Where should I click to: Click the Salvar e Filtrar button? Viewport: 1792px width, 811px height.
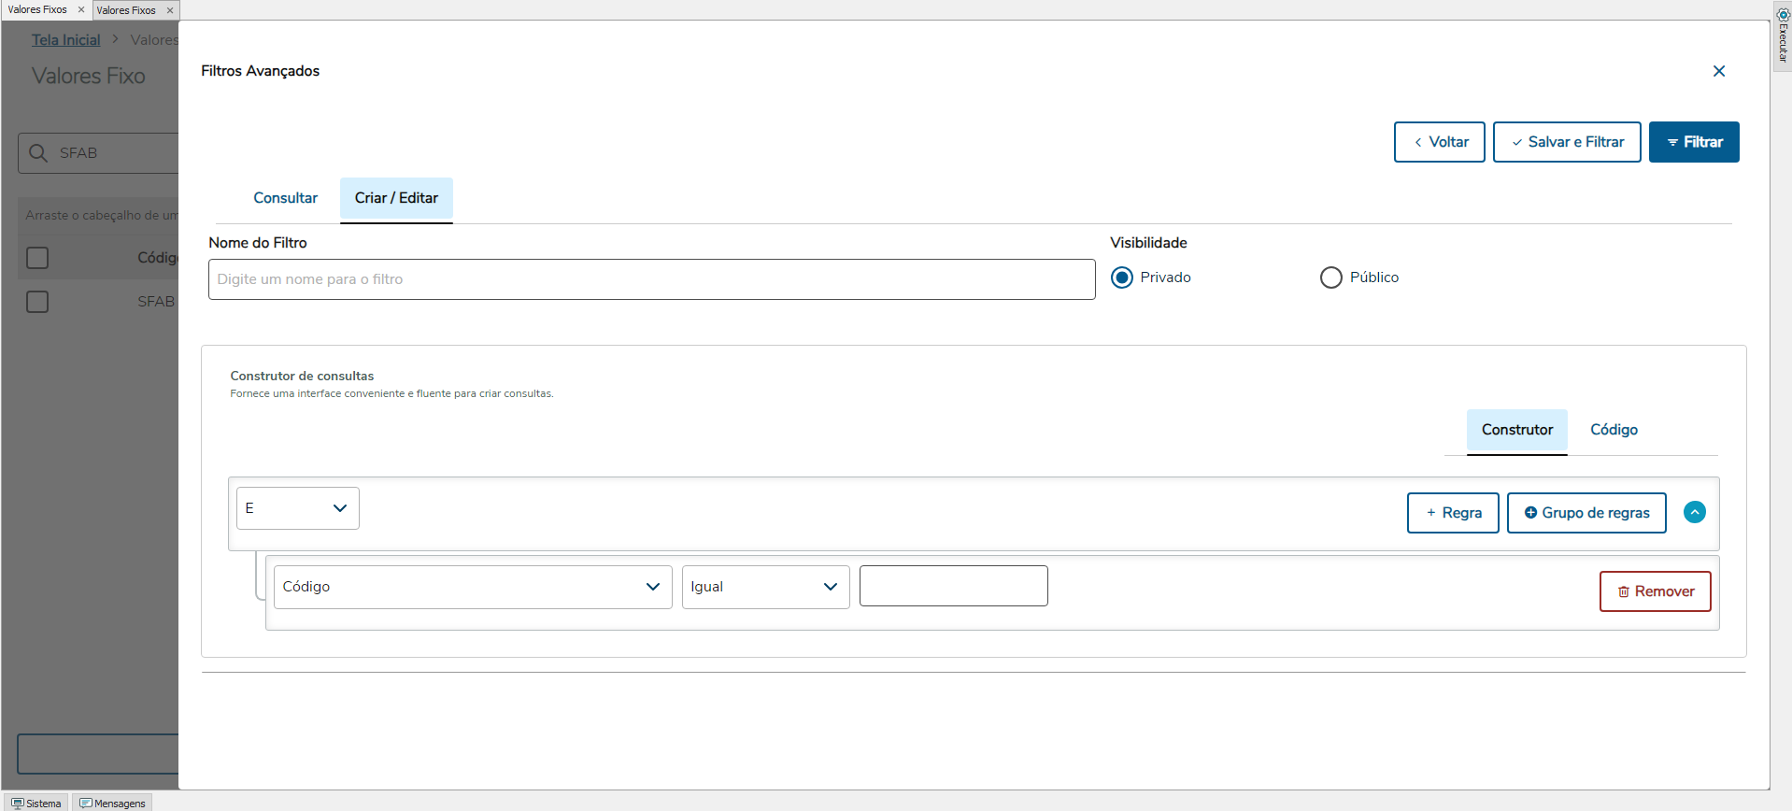tap(1566, 142)
